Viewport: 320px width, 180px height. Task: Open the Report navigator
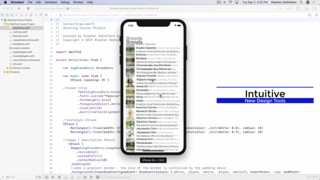41,15
